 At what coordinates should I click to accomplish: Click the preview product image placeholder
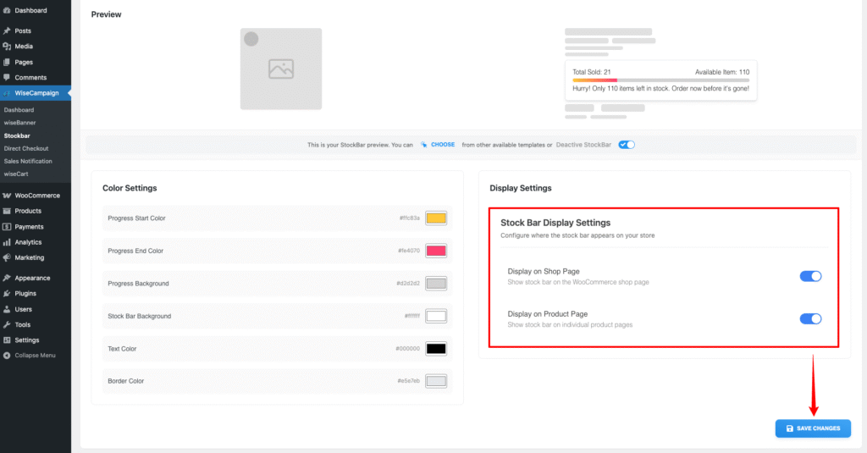coord(281,69)
